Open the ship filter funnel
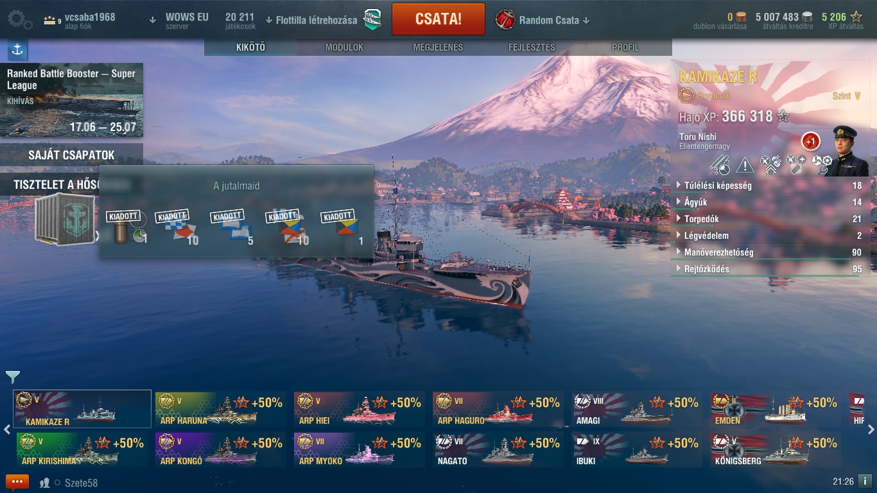Screen dimensions: 877x493 pyautogui.click(x=13, y=377)
